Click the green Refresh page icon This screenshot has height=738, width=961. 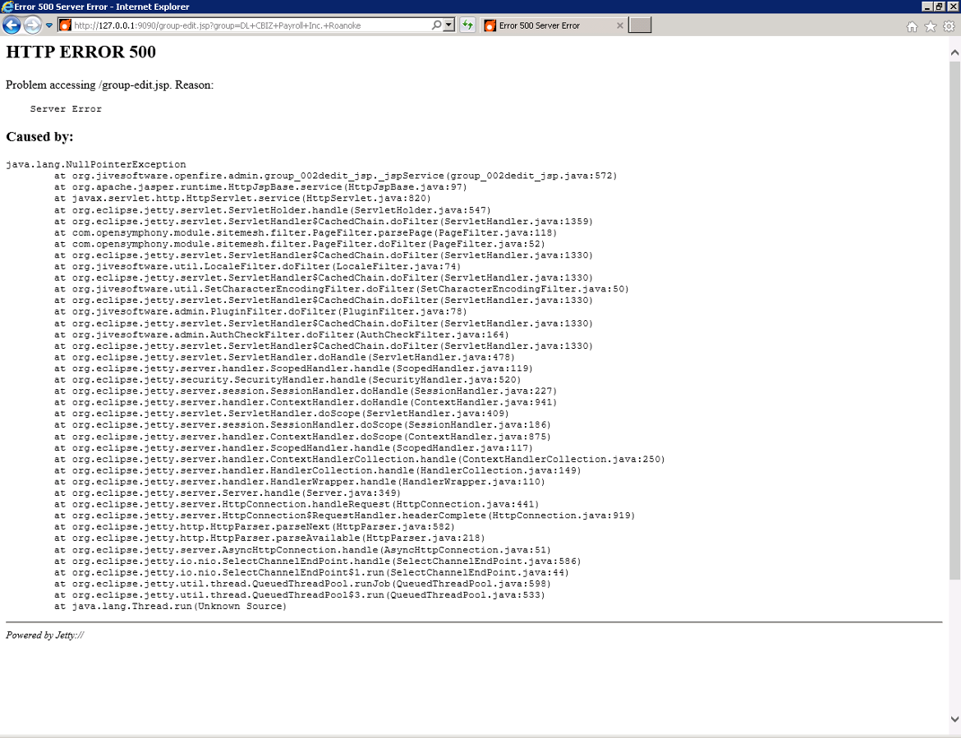[x=467, y=25]
